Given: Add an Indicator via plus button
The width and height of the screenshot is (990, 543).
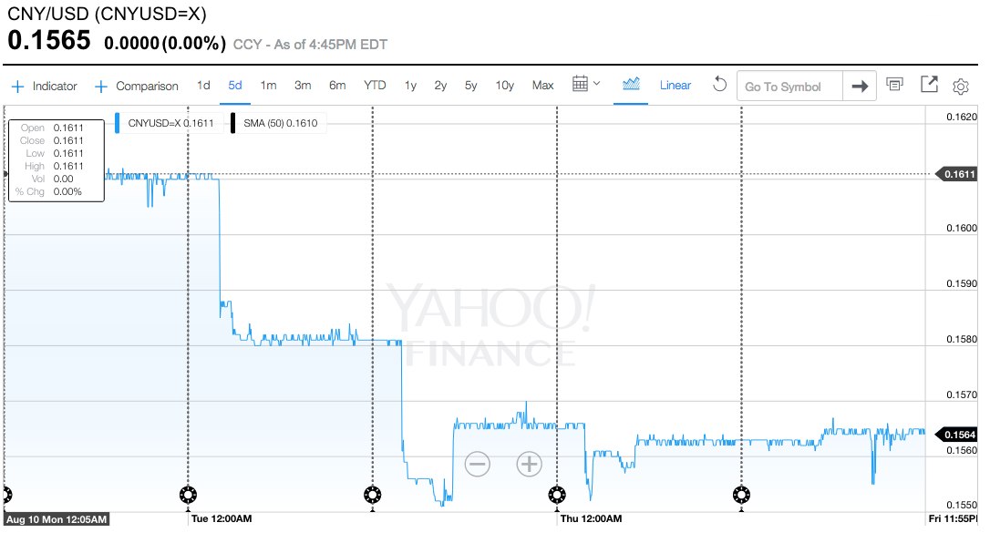Looking at the screenshot, I should point(44,87).
